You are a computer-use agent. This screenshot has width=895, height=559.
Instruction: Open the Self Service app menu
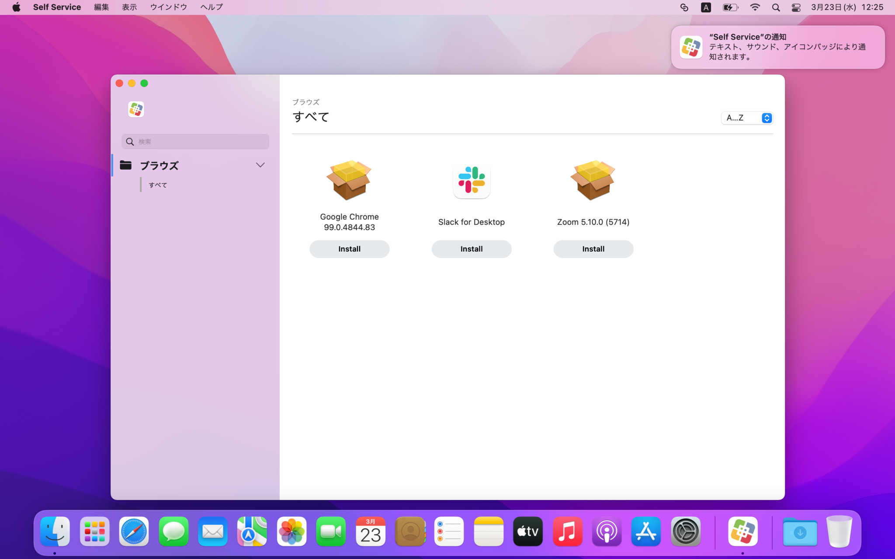coord(57,7)
